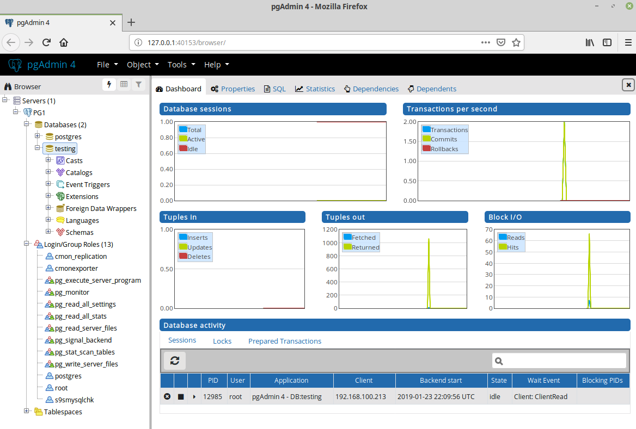The image size is (636, 429).
Task: Switch to the Statistics tab
Action: 315,89
